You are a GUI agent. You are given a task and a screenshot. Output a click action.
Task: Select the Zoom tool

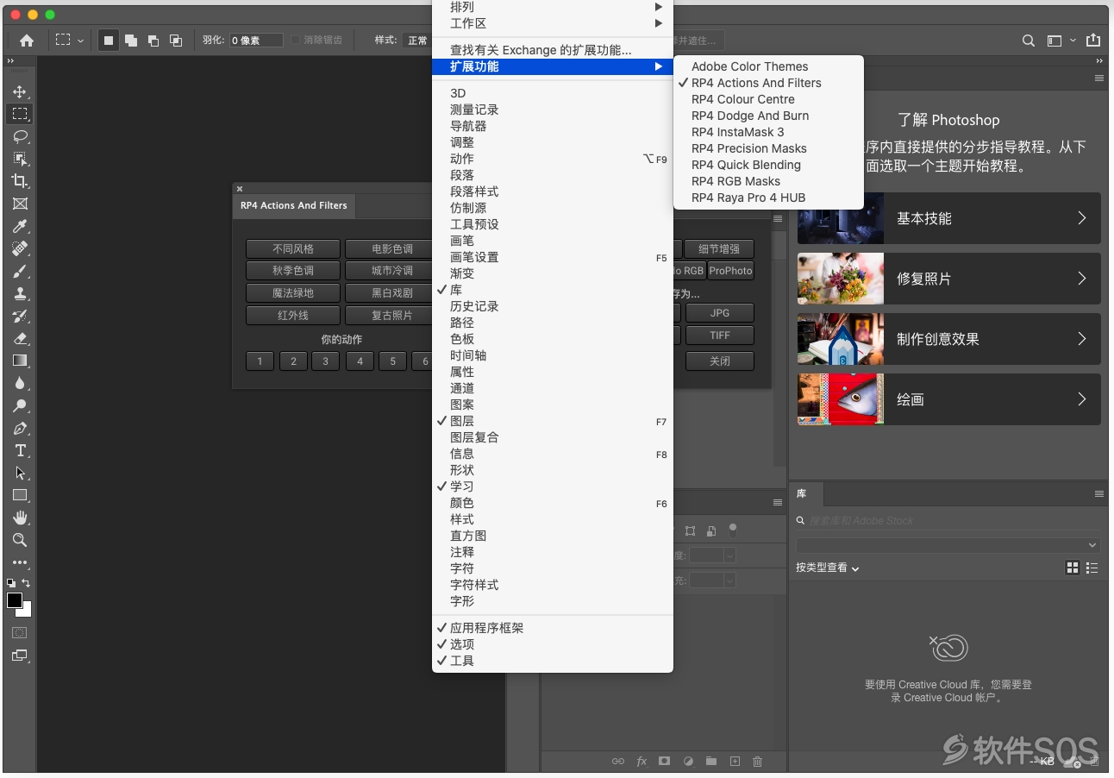20,540
